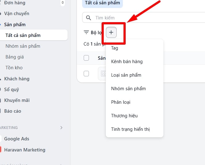Image resolution: width=205 pixels, height=165 pixels.
Task: Check the first product row checkbox
Action: [86, 74]
